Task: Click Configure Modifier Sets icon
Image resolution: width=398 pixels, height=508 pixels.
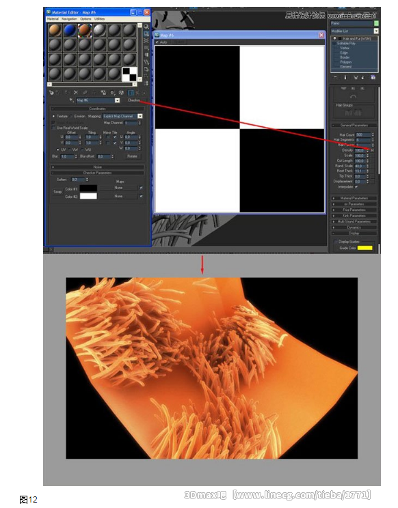Action: tap(373, 77)
